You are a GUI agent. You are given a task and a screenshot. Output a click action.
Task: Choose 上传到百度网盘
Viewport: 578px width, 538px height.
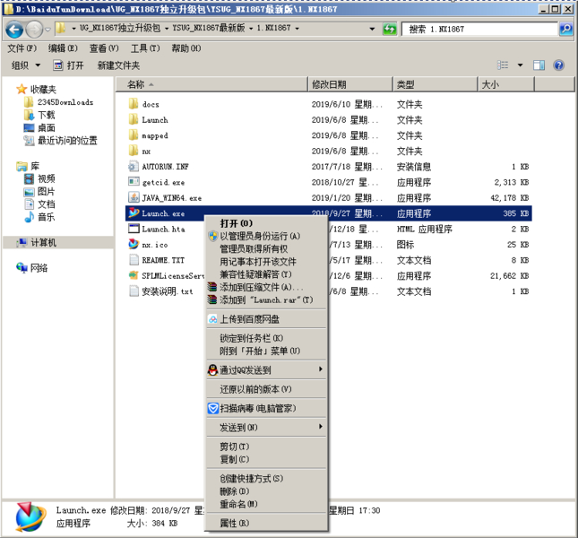tap(266, 319)
